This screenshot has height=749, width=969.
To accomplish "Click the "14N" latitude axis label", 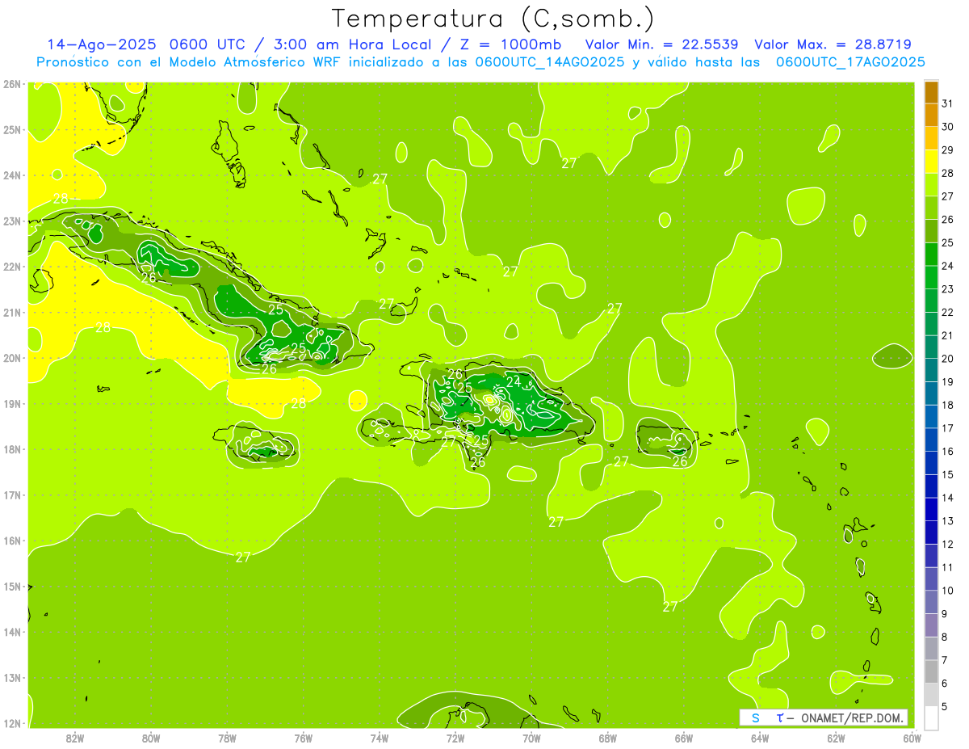I will 12,632.
